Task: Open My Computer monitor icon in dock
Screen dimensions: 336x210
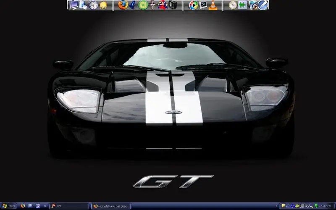Action: (x=74, y=5)
